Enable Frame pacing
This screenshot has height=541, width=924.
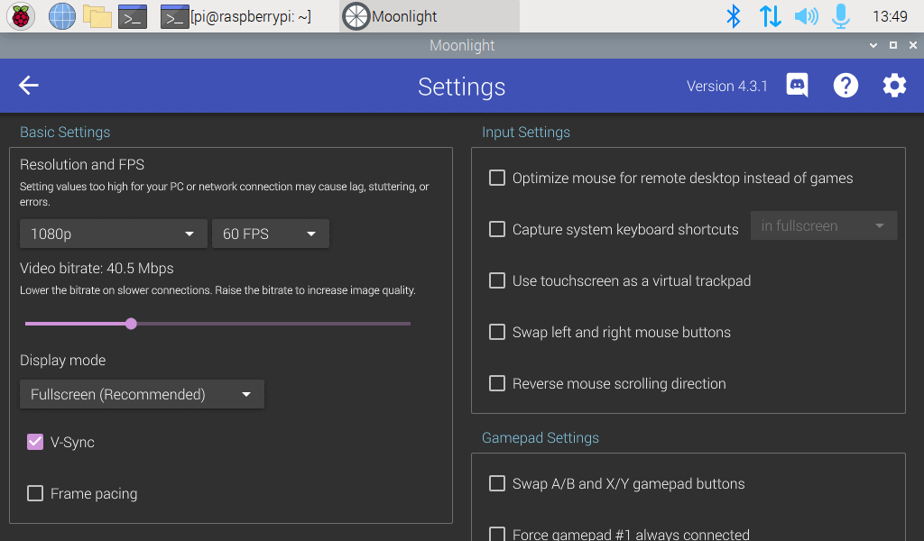[34, 493]
